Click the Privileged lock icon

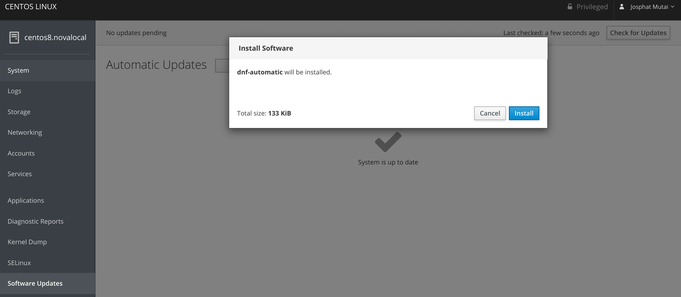pos(570,6)
